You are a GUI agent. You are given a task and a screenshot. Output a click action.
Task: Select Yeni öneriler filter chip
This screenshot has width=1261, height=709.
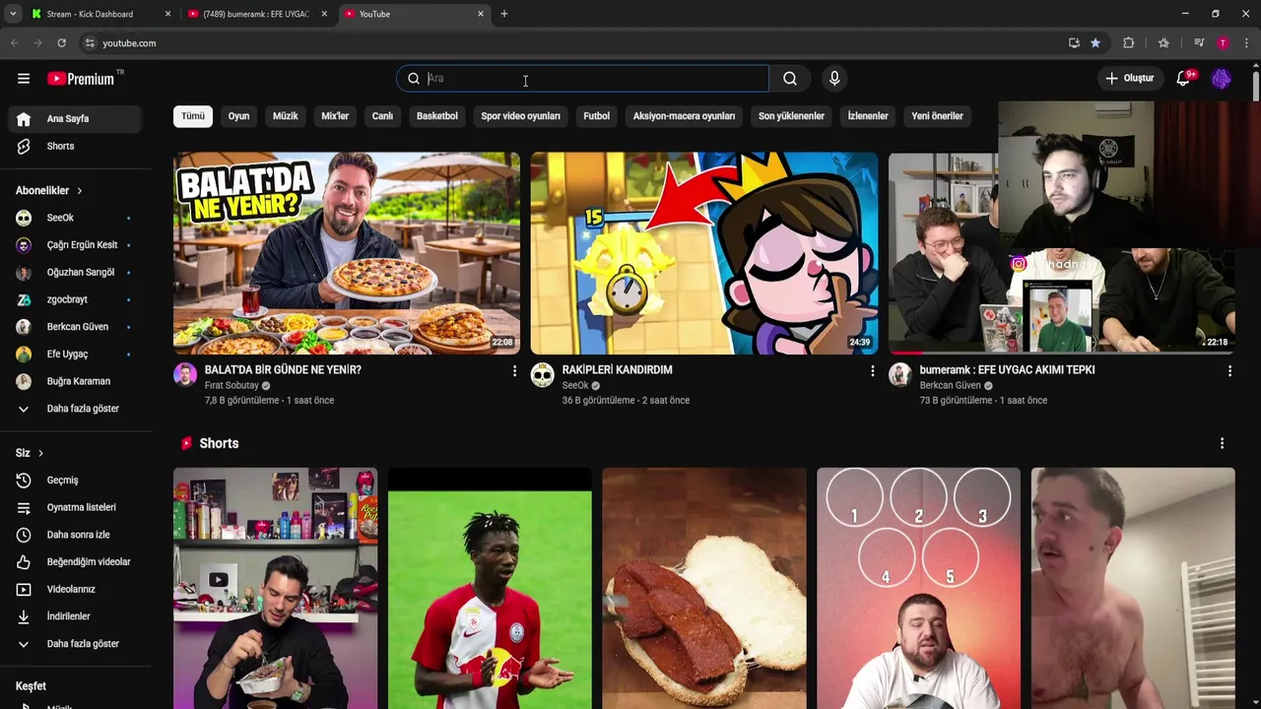937,116
